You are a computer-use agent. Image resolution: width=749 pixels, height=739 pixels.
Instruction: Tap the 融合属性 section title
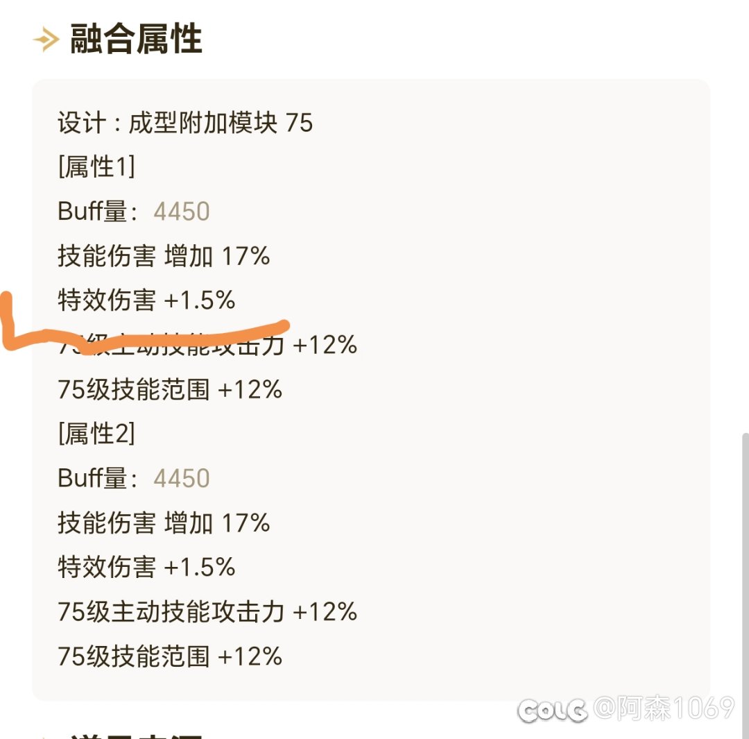click(136, 40)
